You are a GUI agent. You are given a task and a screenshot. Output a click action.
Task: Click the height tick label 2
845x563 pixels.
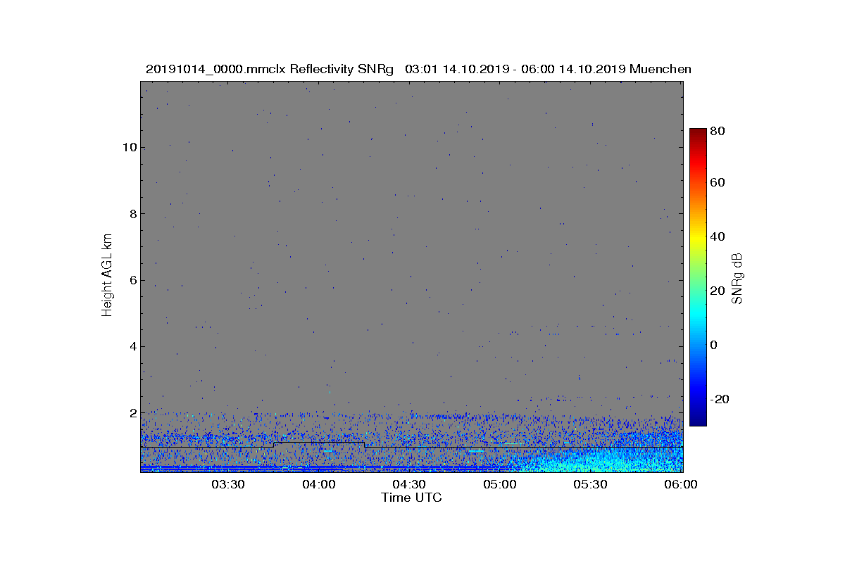click(132, 412)
